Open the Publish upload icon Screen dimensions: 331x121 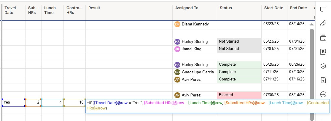323,80
